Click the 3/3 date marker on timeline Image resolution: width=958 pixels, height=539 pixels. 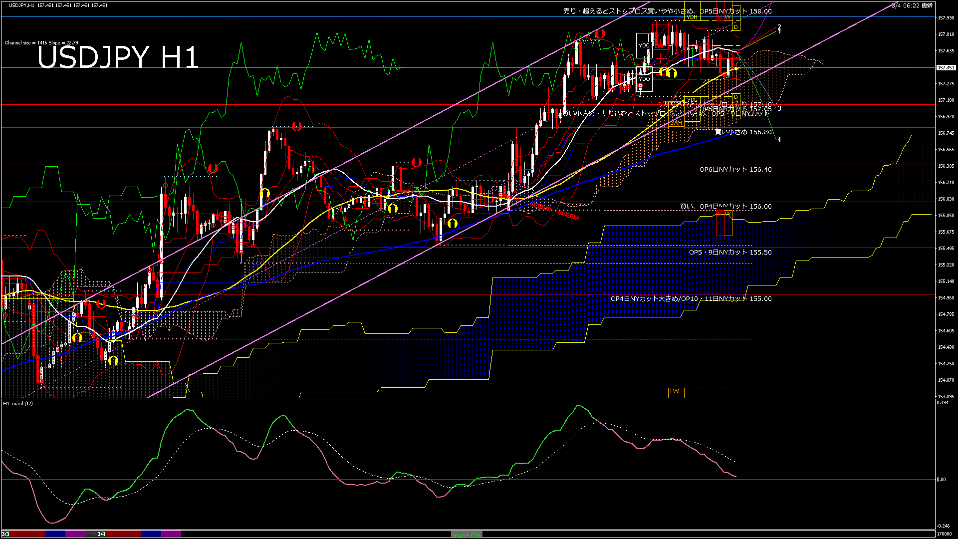(5, 534)
